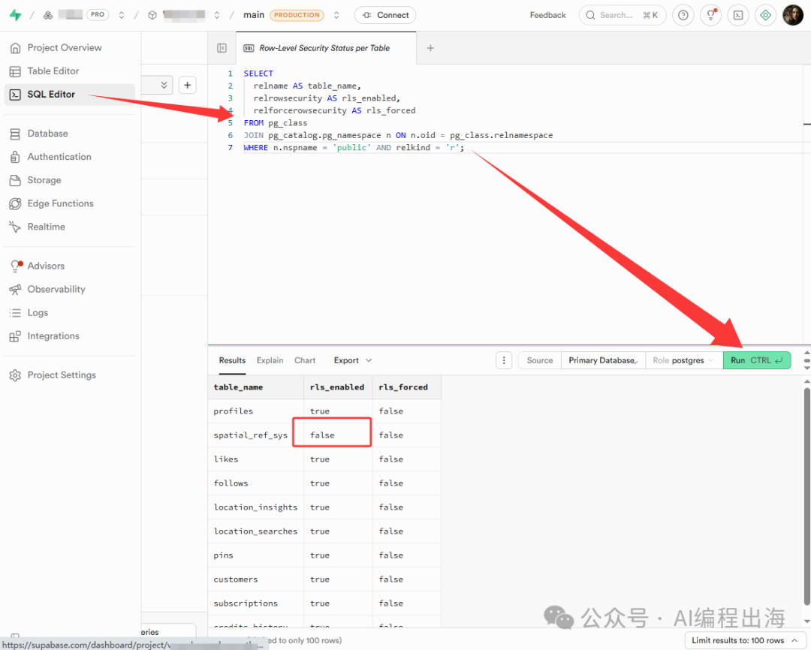This screenshot has width=811, height=650.
Task: Click the pins table cell
Action: pyautogui.click(x=255, y=555)
